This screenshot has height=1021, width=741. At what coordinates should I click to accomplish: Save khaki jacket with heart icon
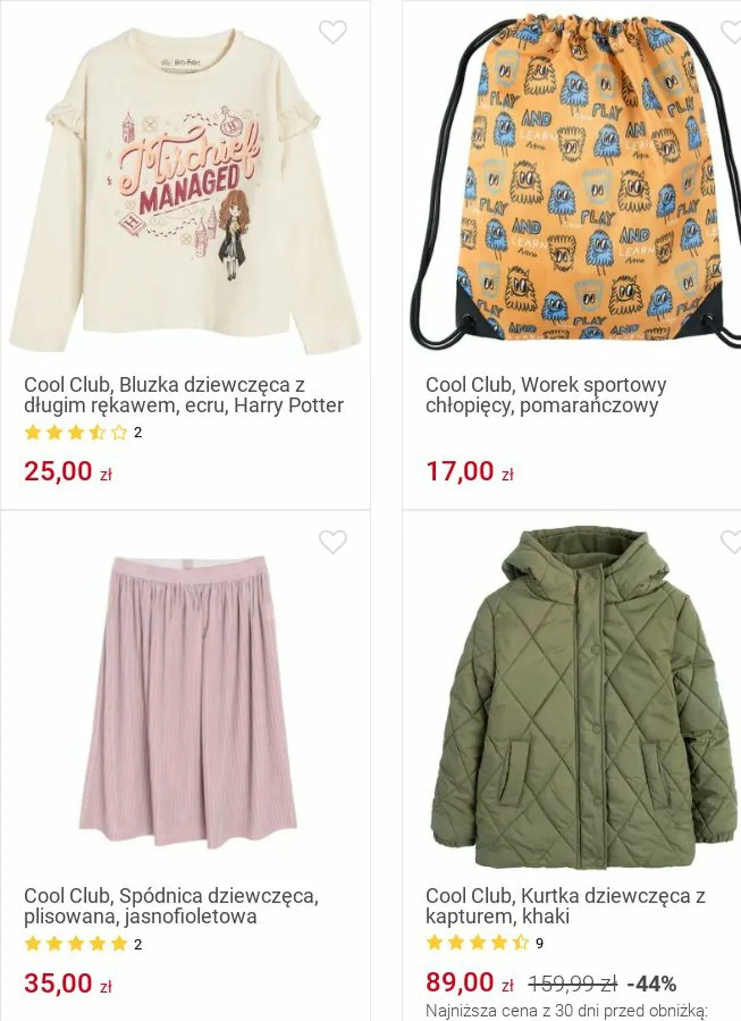(x=731, y=542)
